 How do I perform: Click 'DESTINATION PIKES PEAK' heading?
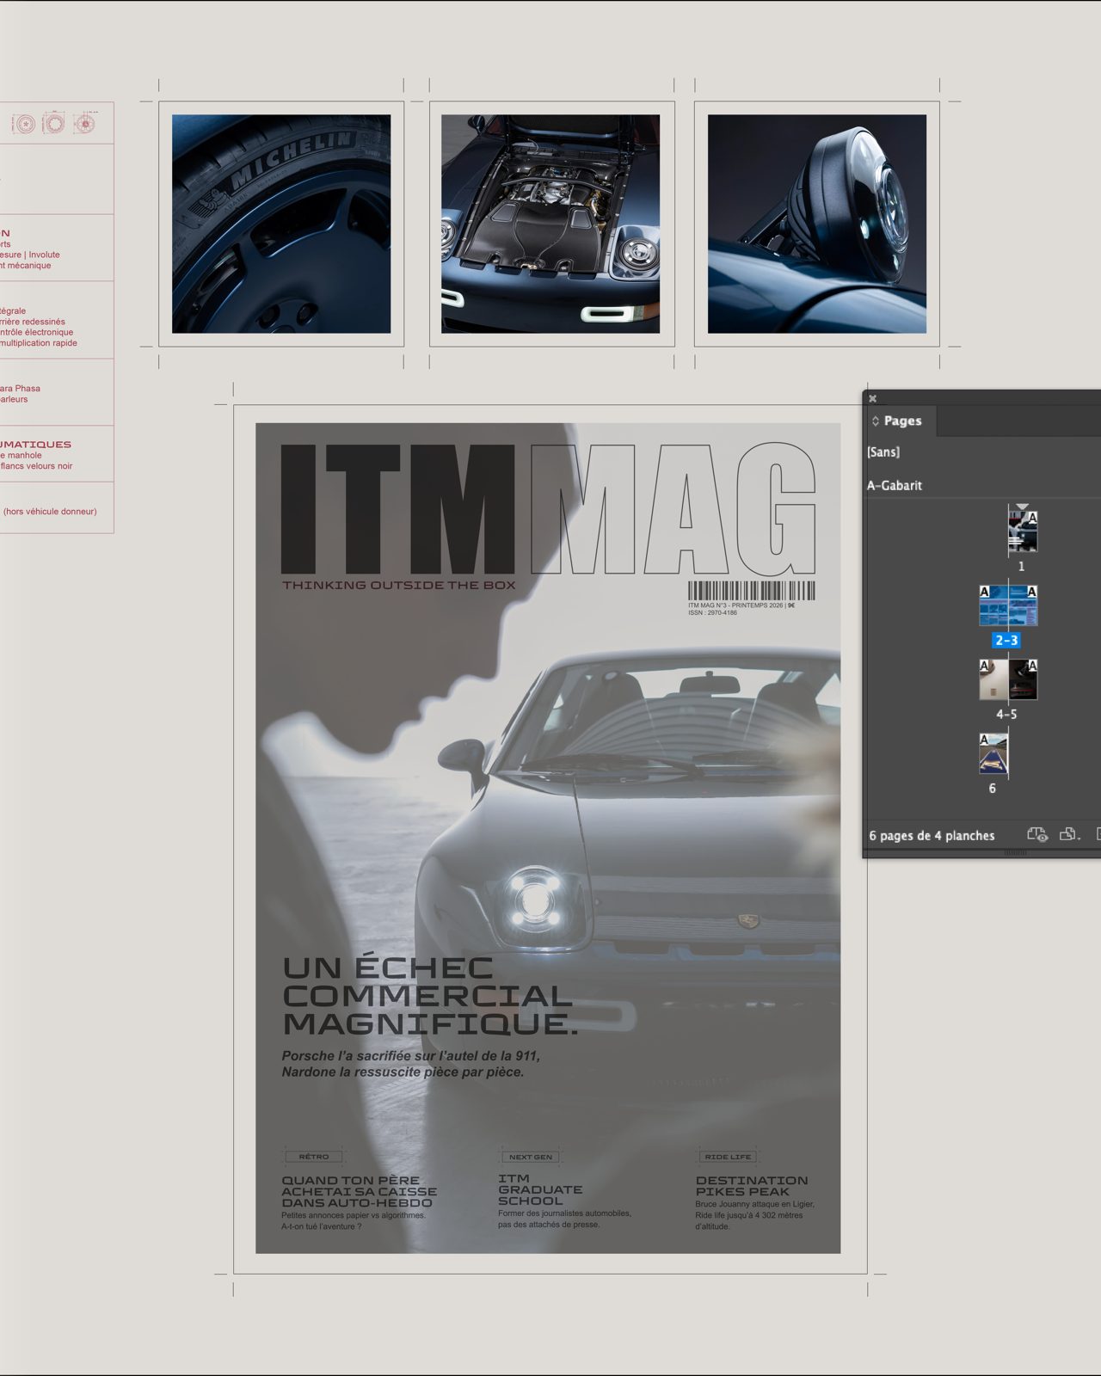[x=752, y=1186]
